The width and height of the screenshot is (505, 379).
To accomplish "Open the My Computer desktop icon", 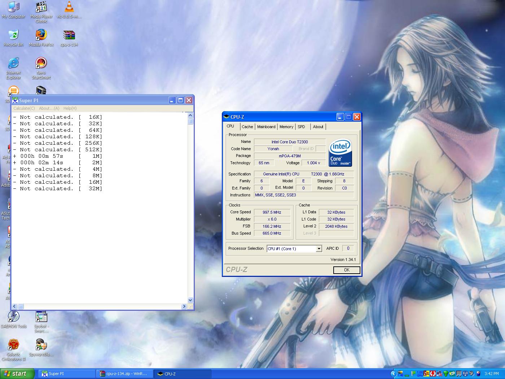I will (13, 10).
